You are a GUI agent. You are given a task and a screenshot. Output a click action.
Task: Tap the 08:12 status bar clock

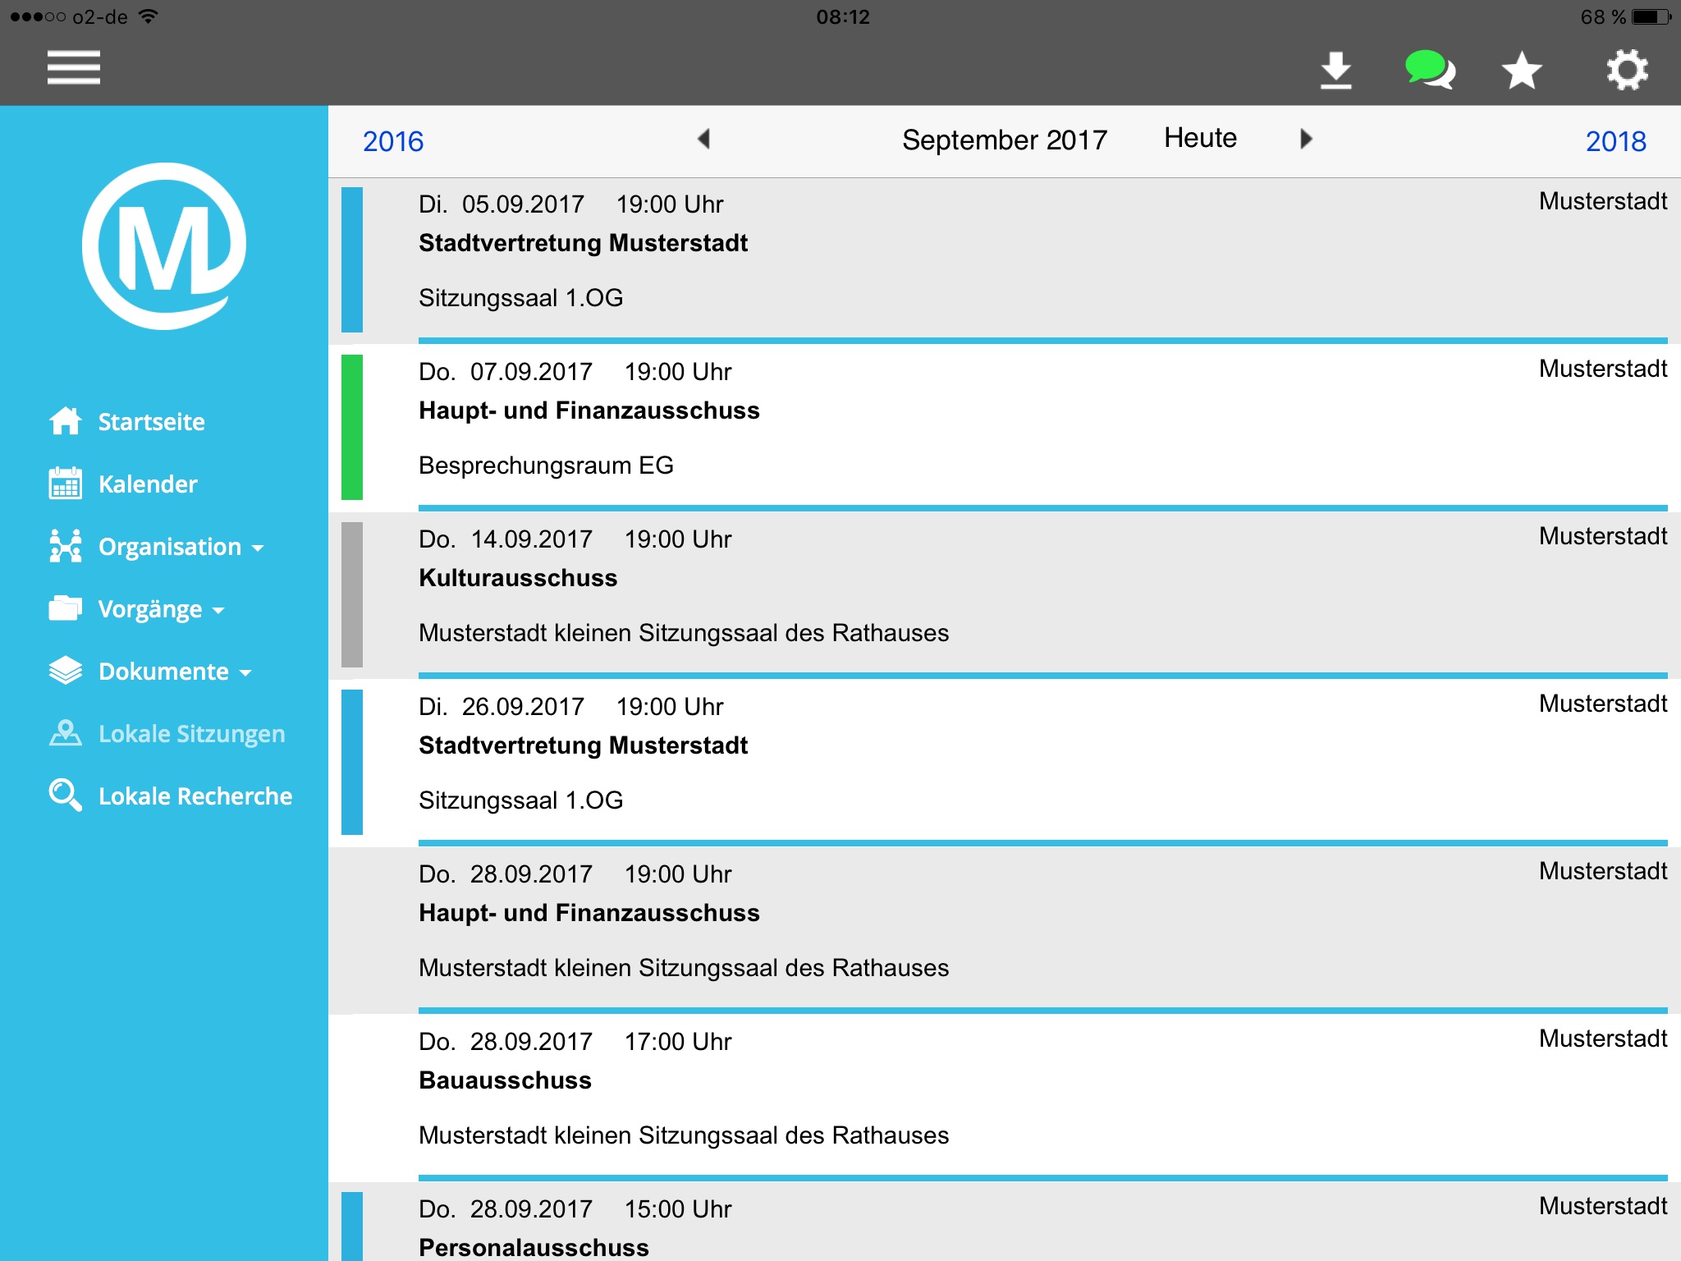843,17
